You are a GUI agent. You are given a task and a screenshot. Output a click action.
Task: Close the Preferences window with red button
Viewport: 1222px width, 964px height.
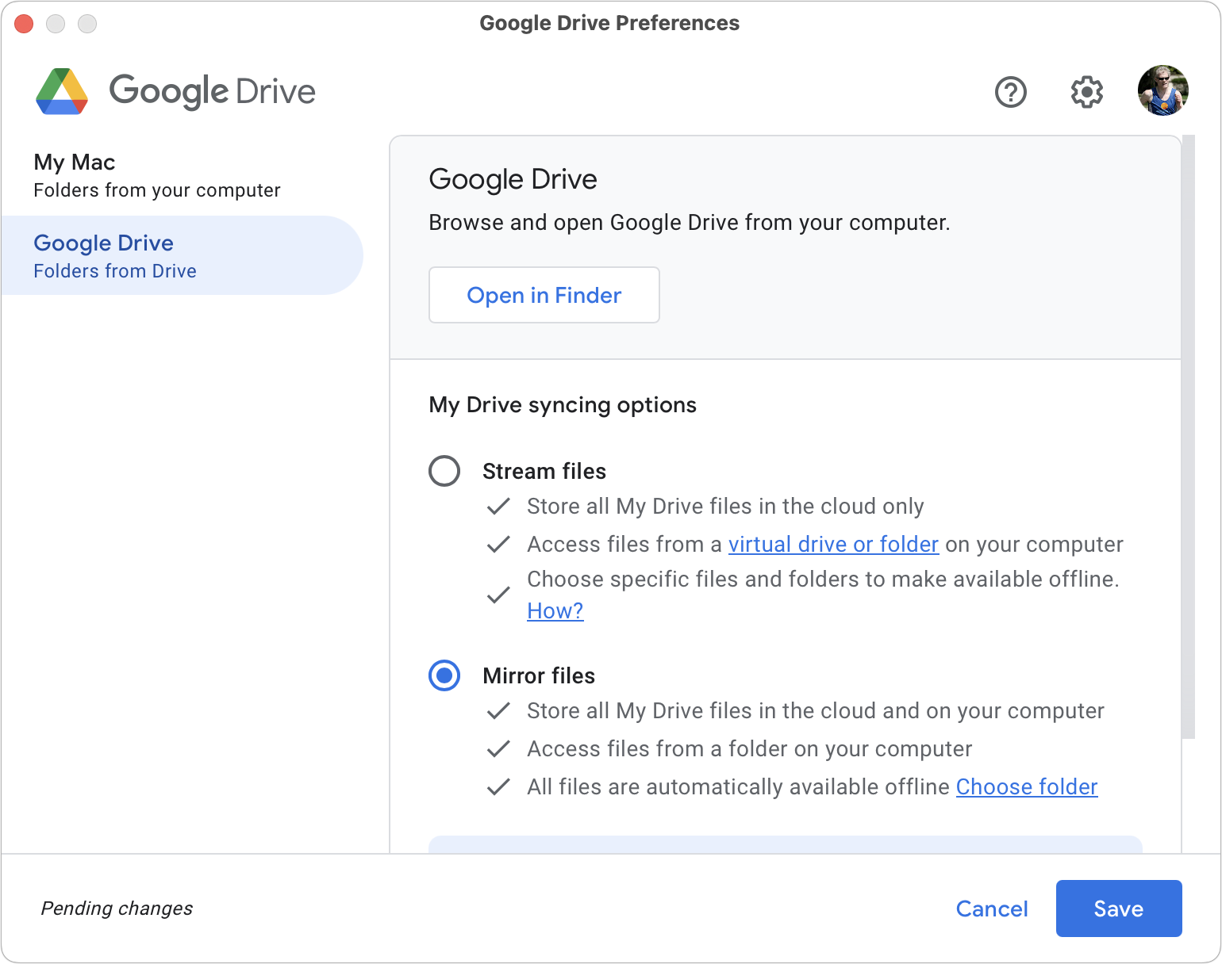(x=25, y=24)
